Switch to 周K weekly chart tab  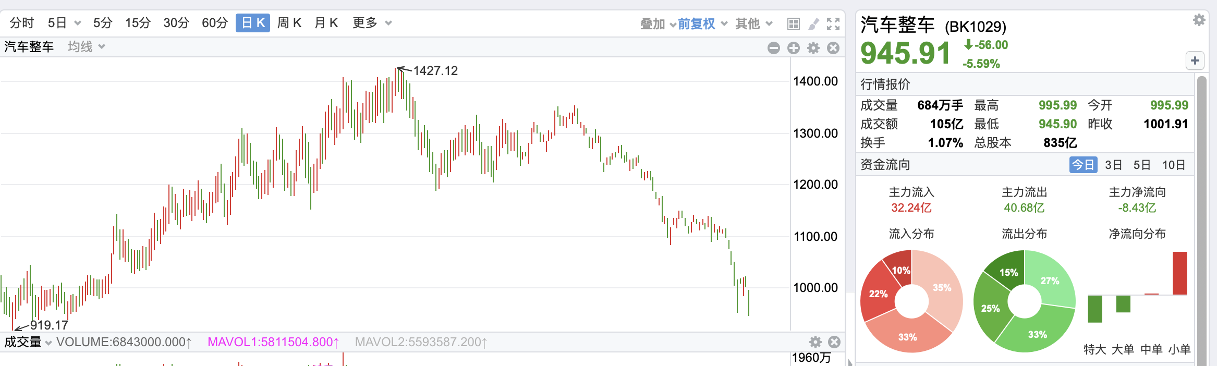tap(289, 23)
